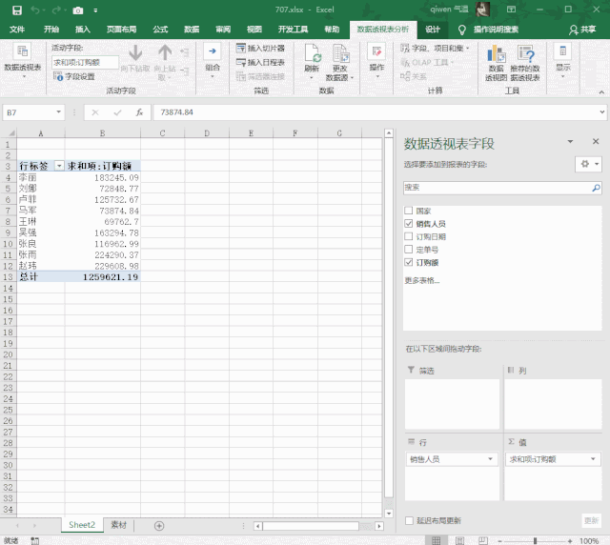The image size is (610, 545).
Task: Click the ribbon display options icon
Action: pyautogui.click(x=511, y=10)
